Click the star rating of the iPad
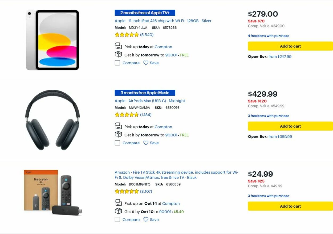The image size is (333, 234). tap(127, 35)
